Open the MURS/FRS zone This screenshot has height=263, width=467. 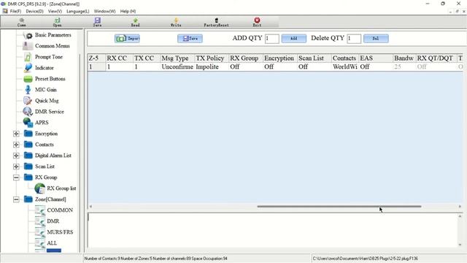[x=60, y=232]
